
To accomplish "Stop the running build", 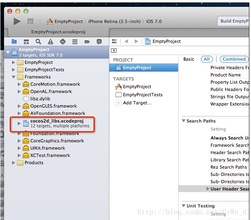I will (x=30, y=21).
